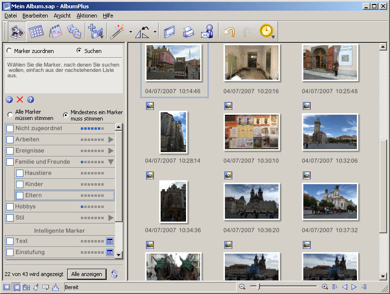390x294 pixels.
Task: Click the thumbnail zoom slider handle
Action: coord(258,287)
